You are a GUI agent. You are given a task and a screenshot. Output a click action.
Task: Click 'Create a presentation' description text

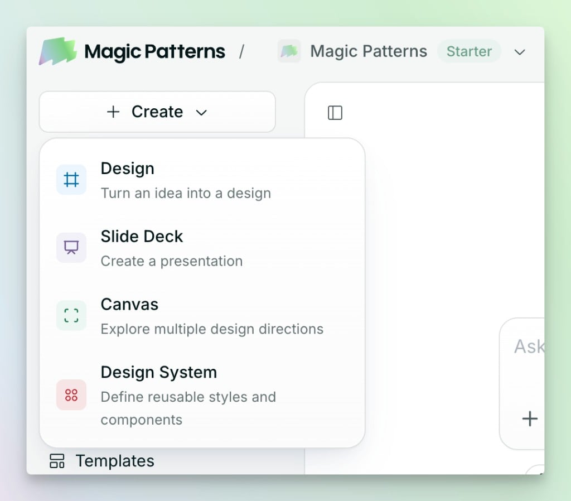172,261
